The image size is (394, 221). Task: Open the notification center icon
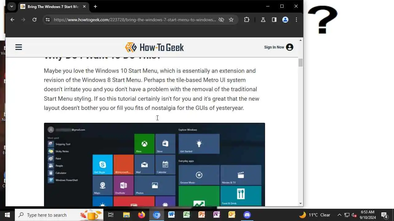384,215
